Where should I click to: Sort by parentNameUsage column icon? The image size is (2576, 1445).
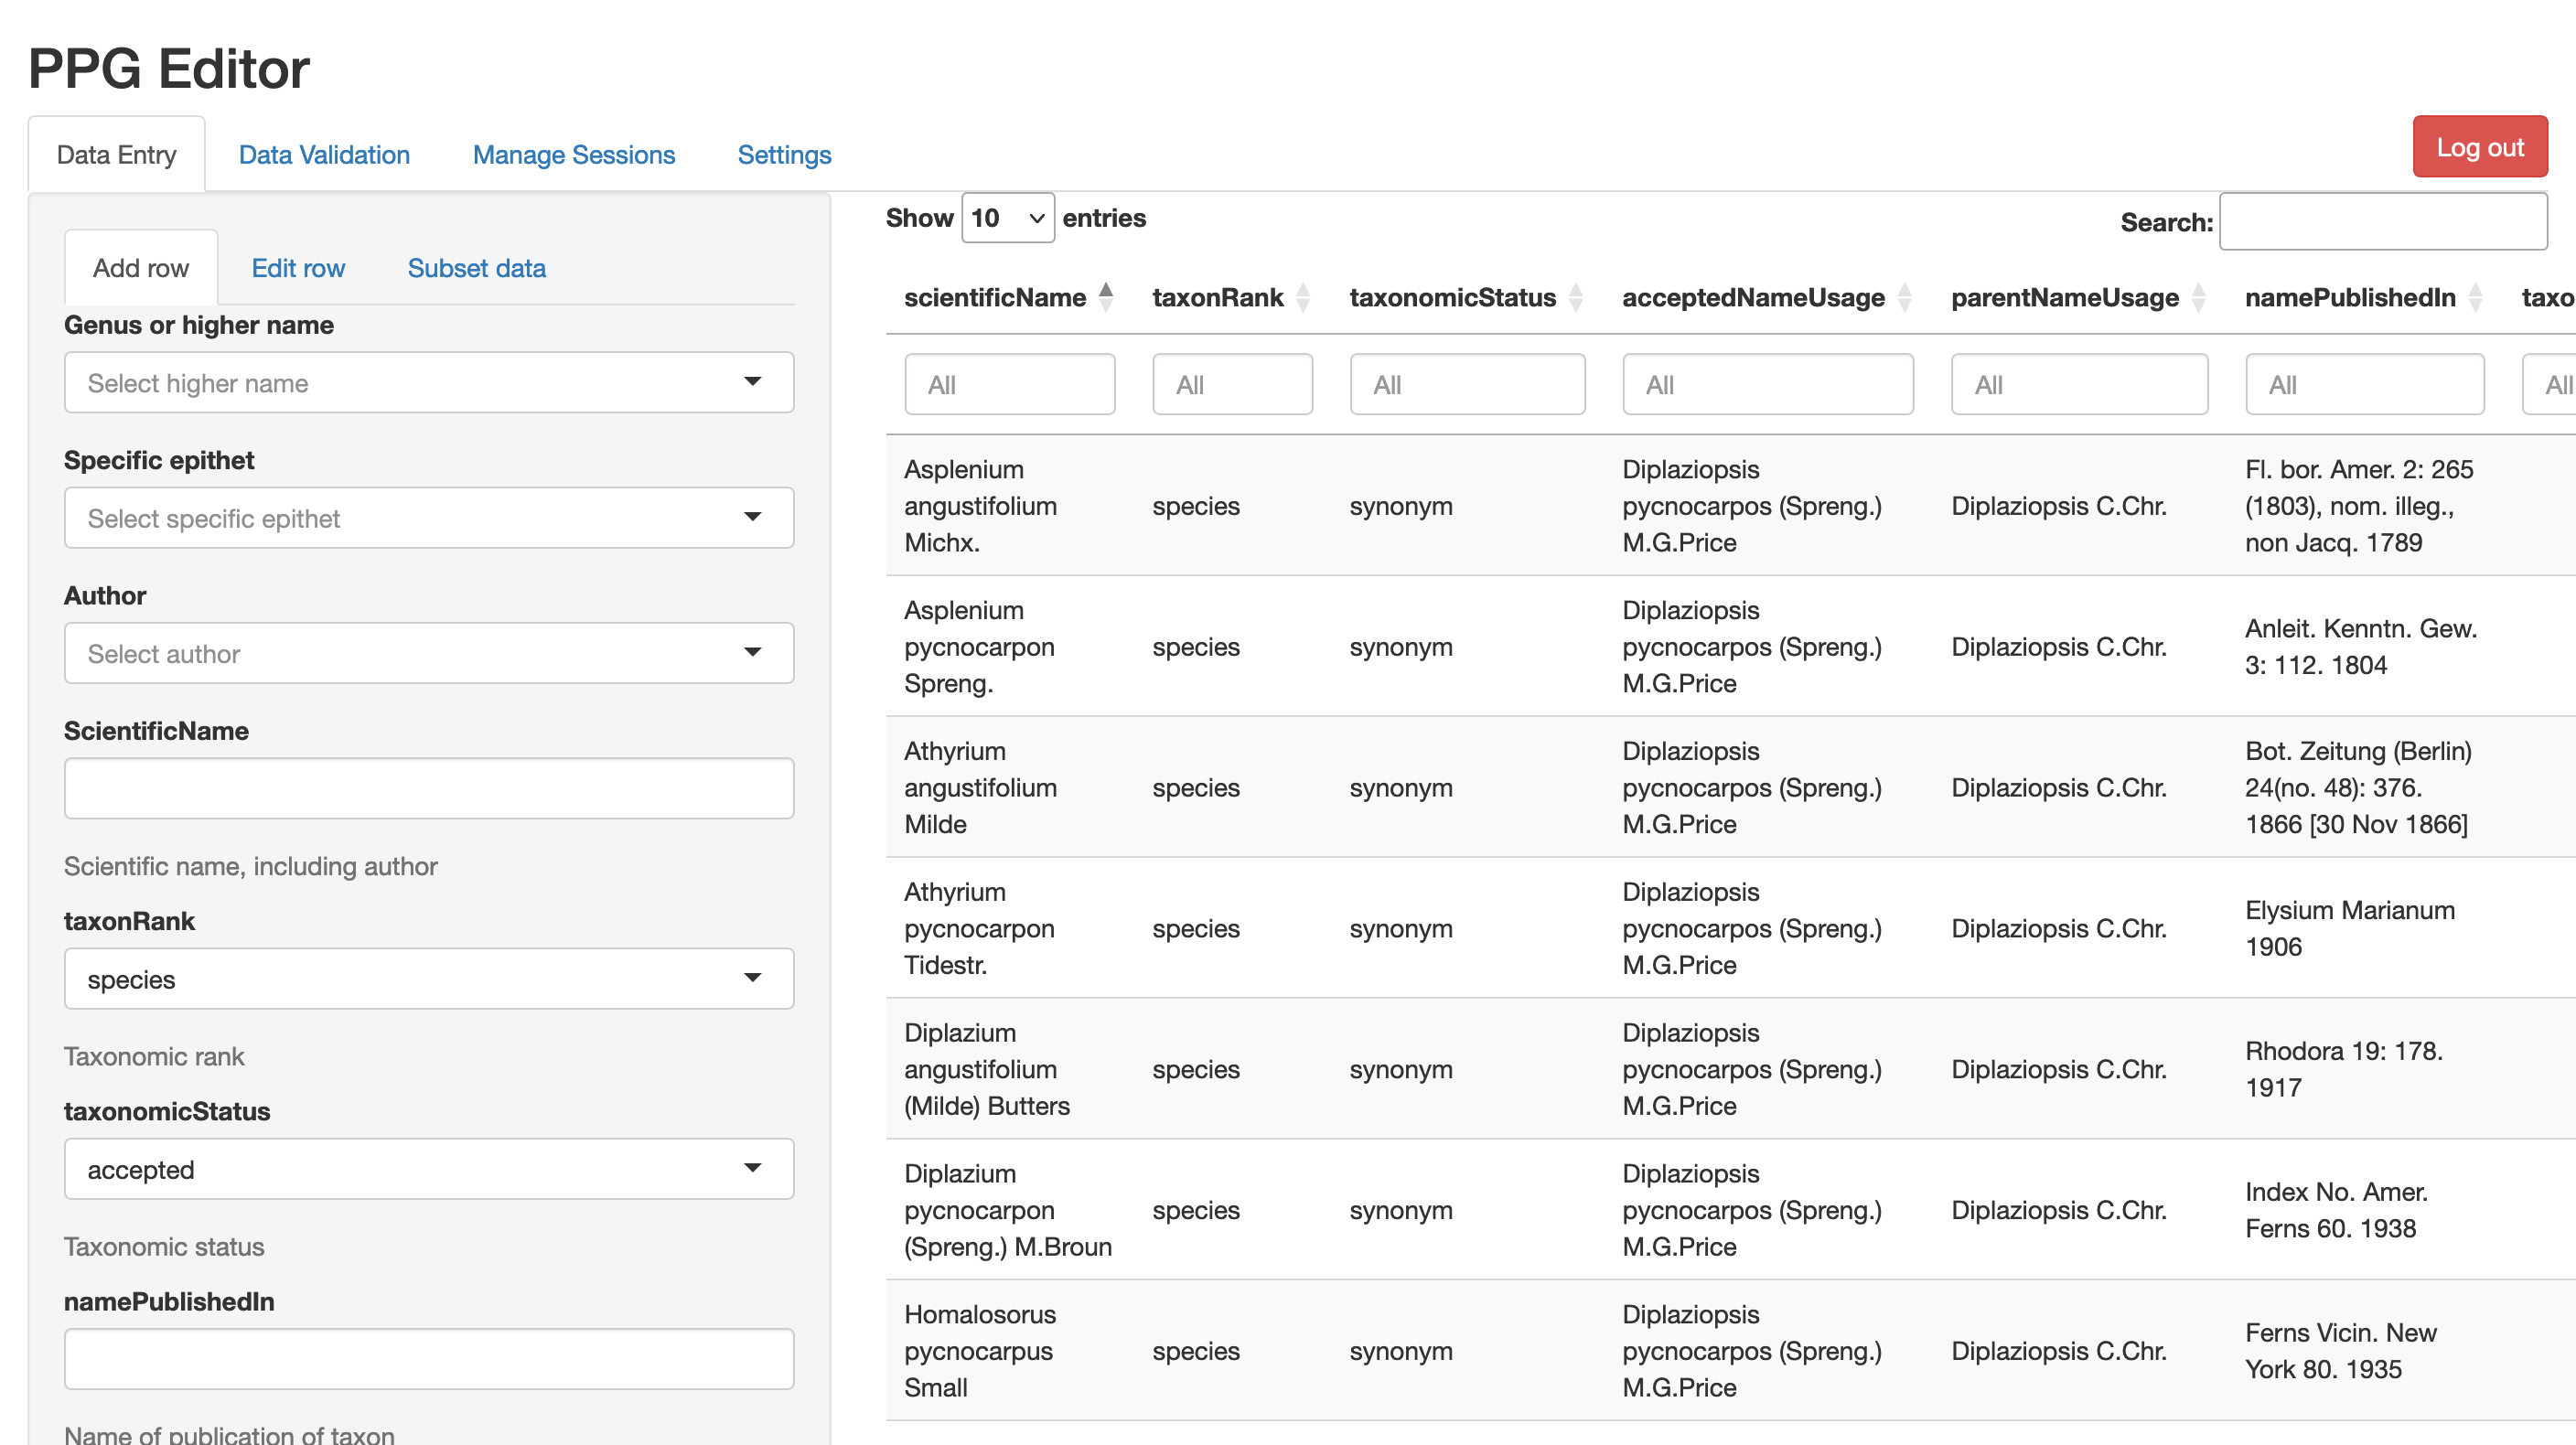coord(2198,297)
